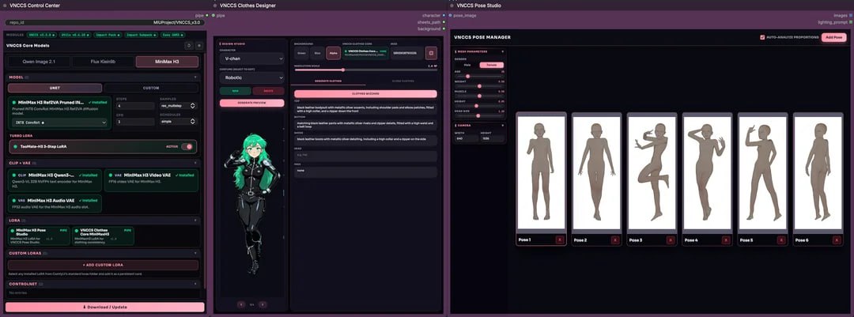Collapse the CONTROLNET section
854x317 pixels.
click(195, 284)
